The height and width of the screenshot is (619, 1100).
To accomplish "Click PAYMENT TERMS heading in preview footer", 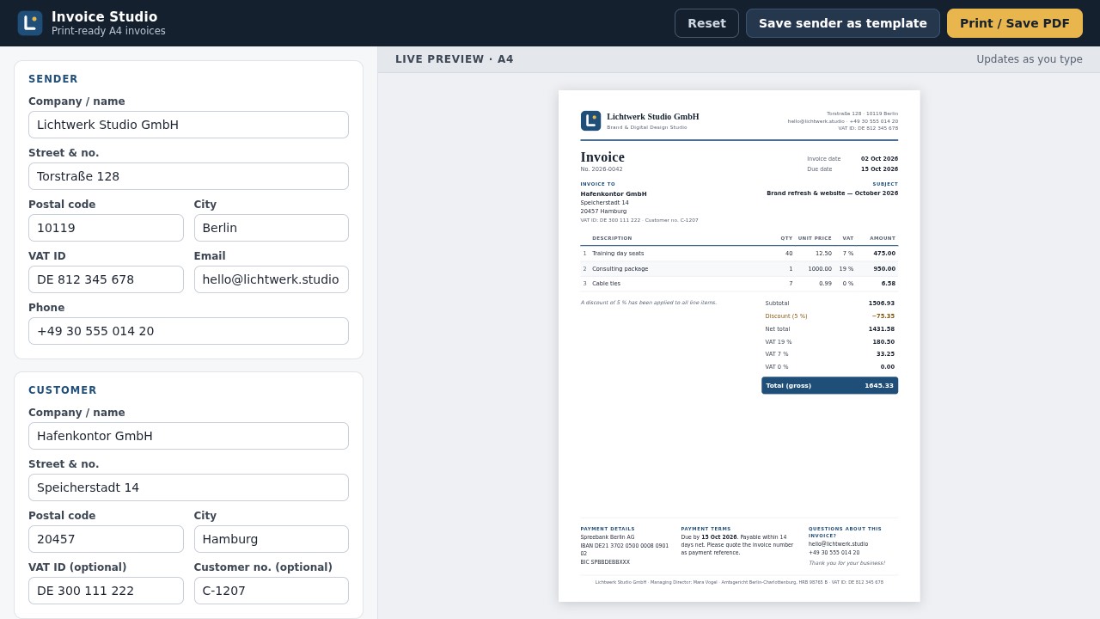I will point(706,529).
